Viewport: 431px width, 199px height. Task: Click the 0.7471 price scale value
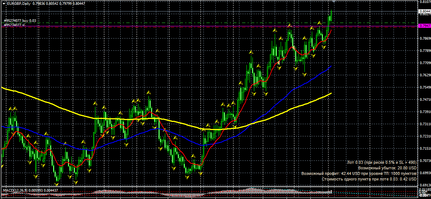click(x=425, y=99)
